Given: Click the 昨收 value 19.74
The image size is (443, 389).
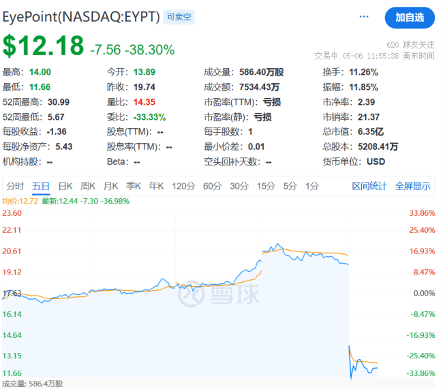Looking at the screenshot, I should tap(144, 87).
